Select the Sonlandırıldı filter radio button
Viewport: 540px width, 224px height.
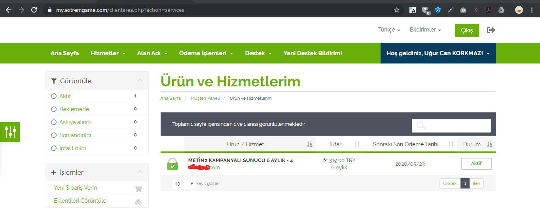click(54, 135)
